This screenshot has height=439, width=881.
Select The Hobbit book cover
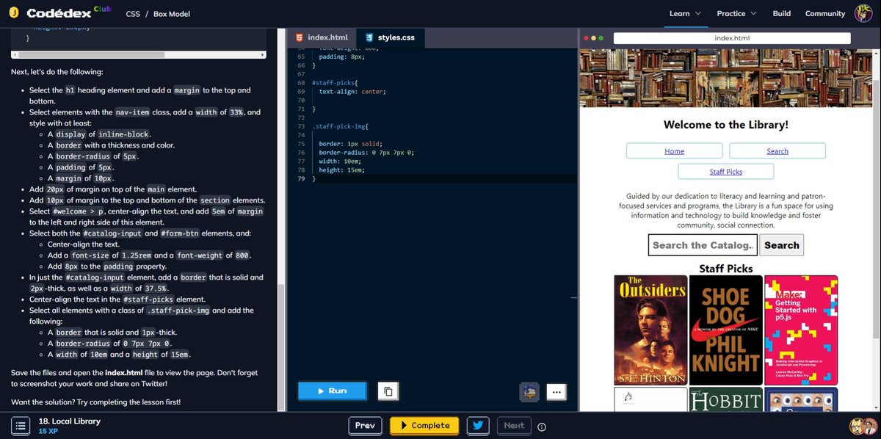point(725,399)
